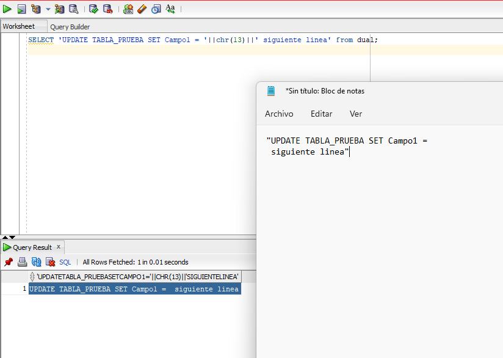
Task: Switch to the Query Builder tab
Action: [70, 27]
